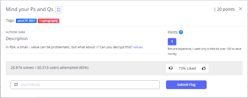Filter by the Cryptography tag
Viewport: 248px width, 98px height.
coord(48,21)
